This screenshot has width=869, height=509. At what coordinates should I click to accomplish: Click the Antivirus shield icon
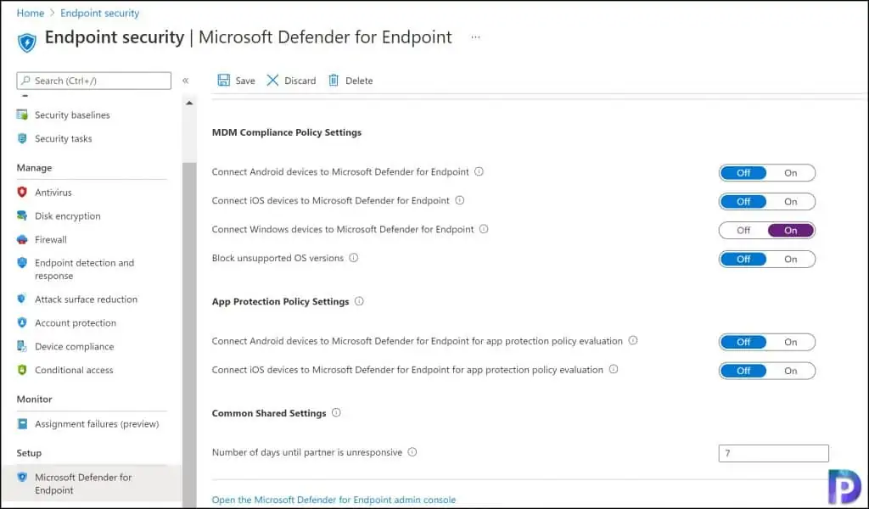(22, 193)
